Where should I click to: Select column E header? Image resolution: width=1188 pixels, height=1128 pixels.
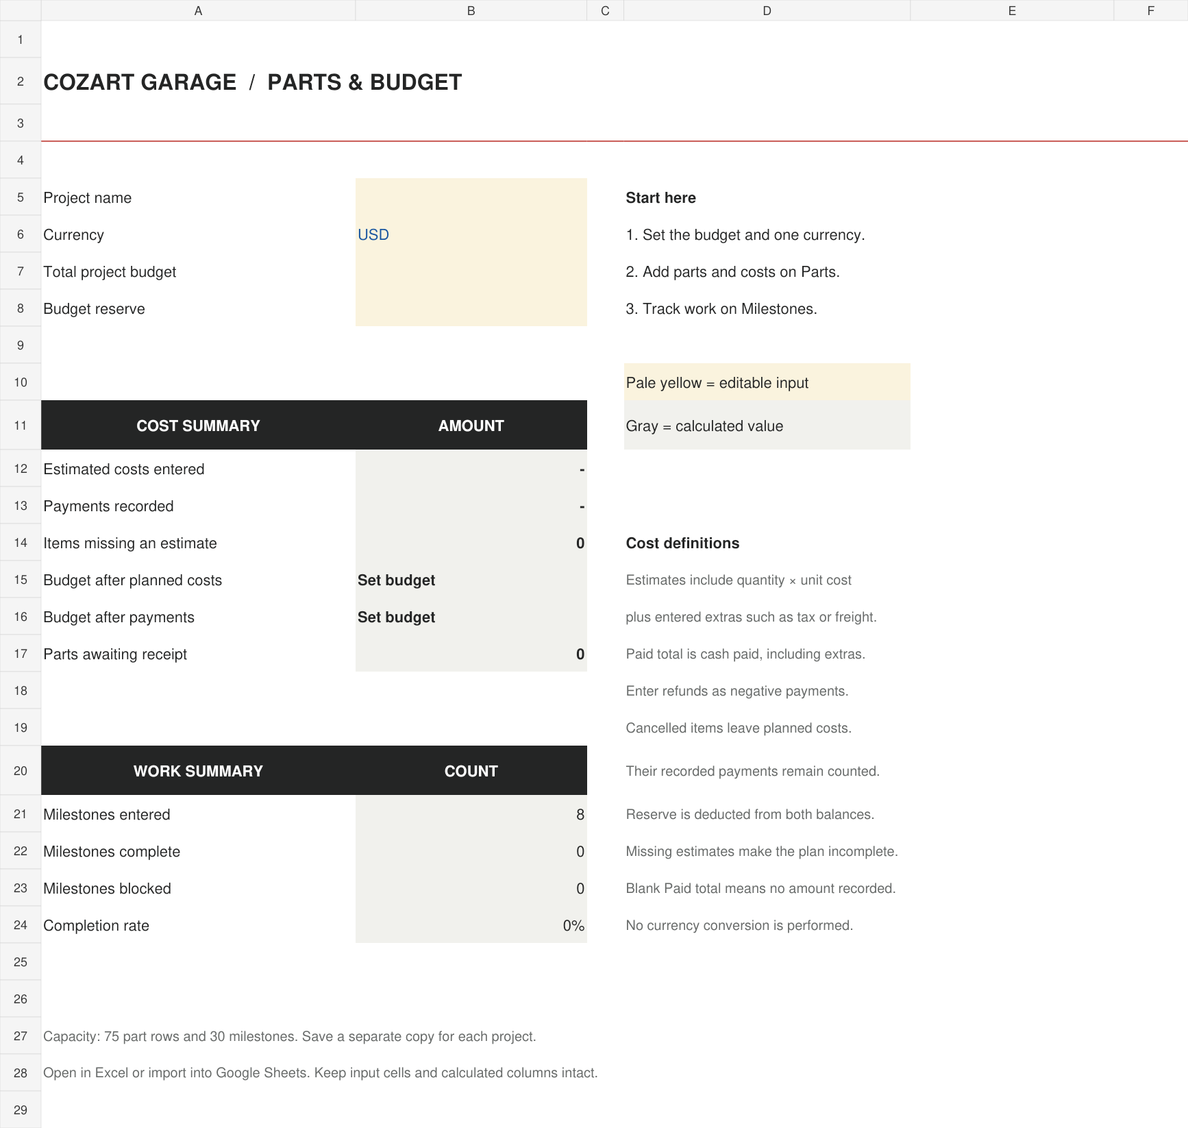tap(1012, 10)
